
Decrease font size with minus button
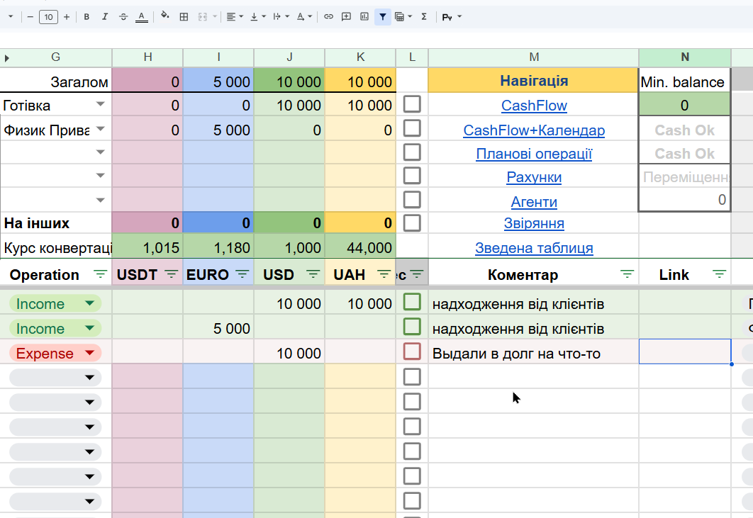pyautogui.click(x=30, y=17)
